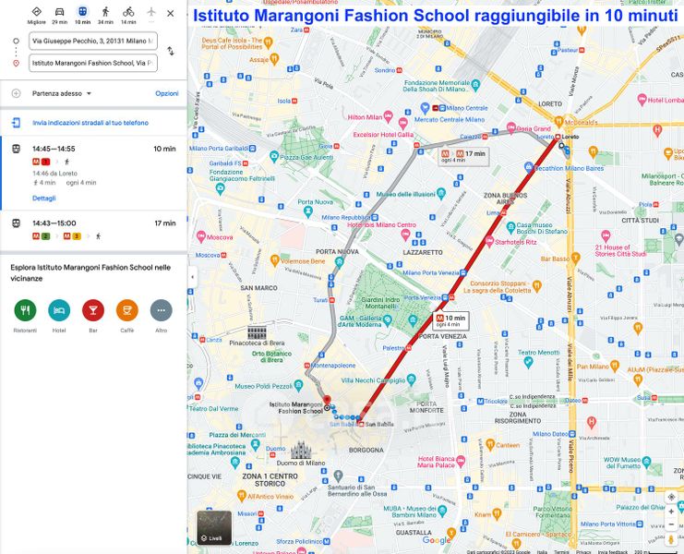Select the cycling travel mode icon
684x554 pixels.
click(x=128, y=12)
